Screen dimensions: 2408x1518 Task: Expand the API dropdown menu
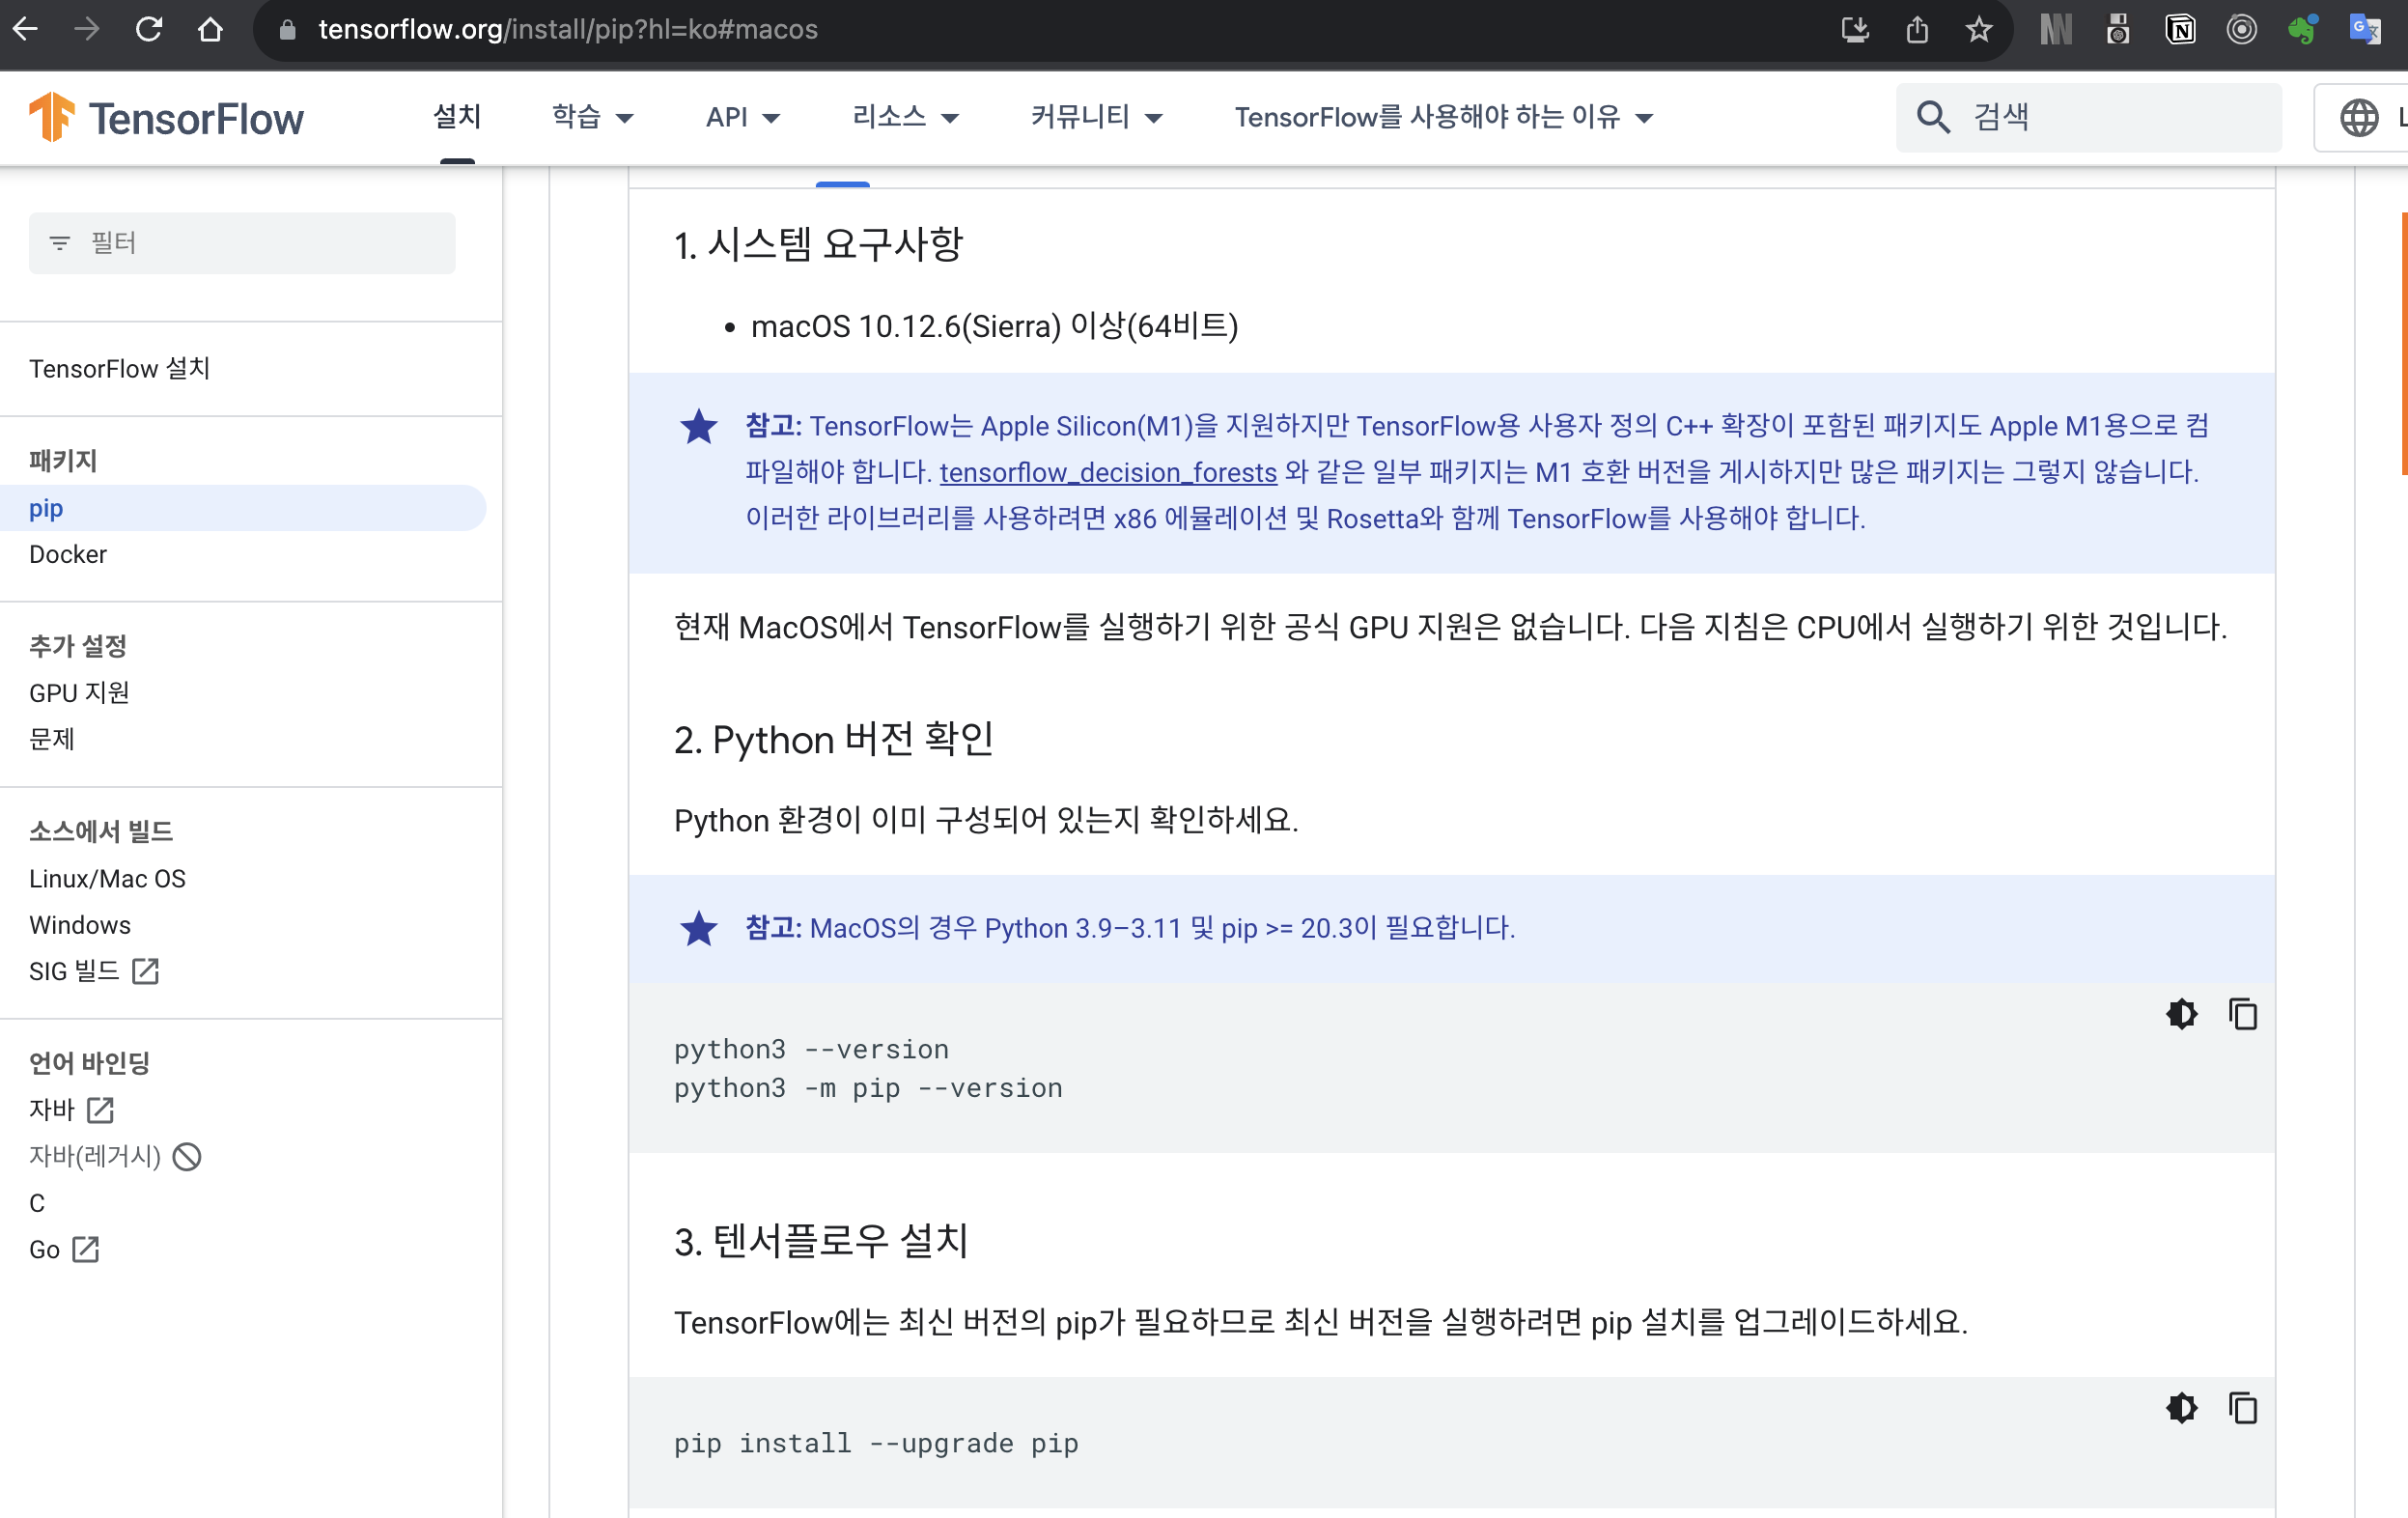pyautogui.click(x=742, y=117)
